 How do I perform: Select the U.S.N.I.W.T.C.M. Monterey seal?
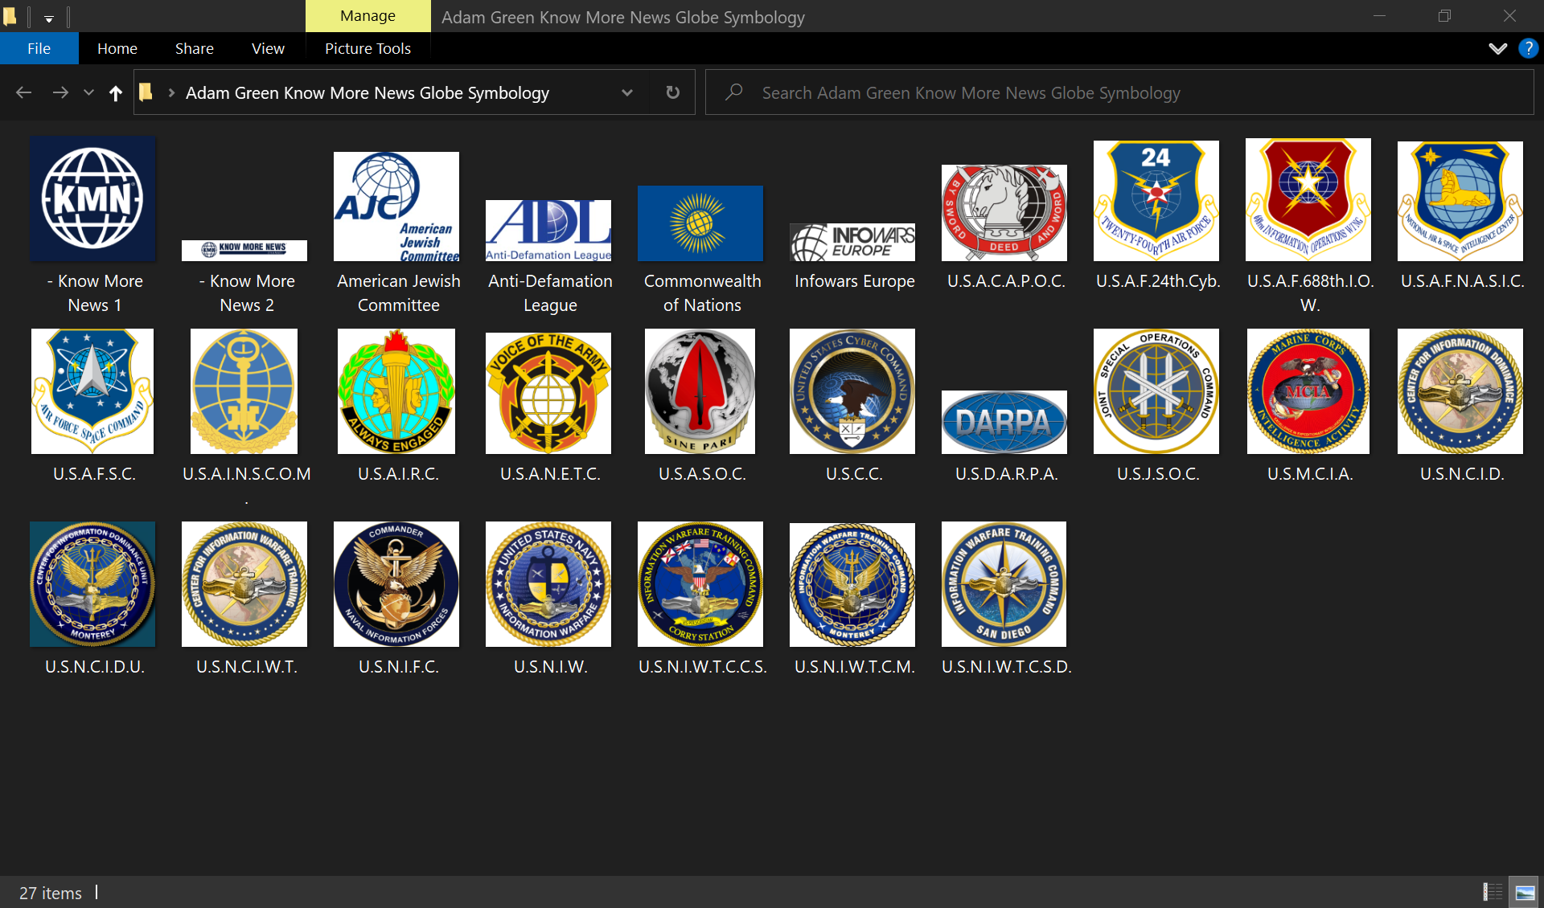(x=852, y=585)
